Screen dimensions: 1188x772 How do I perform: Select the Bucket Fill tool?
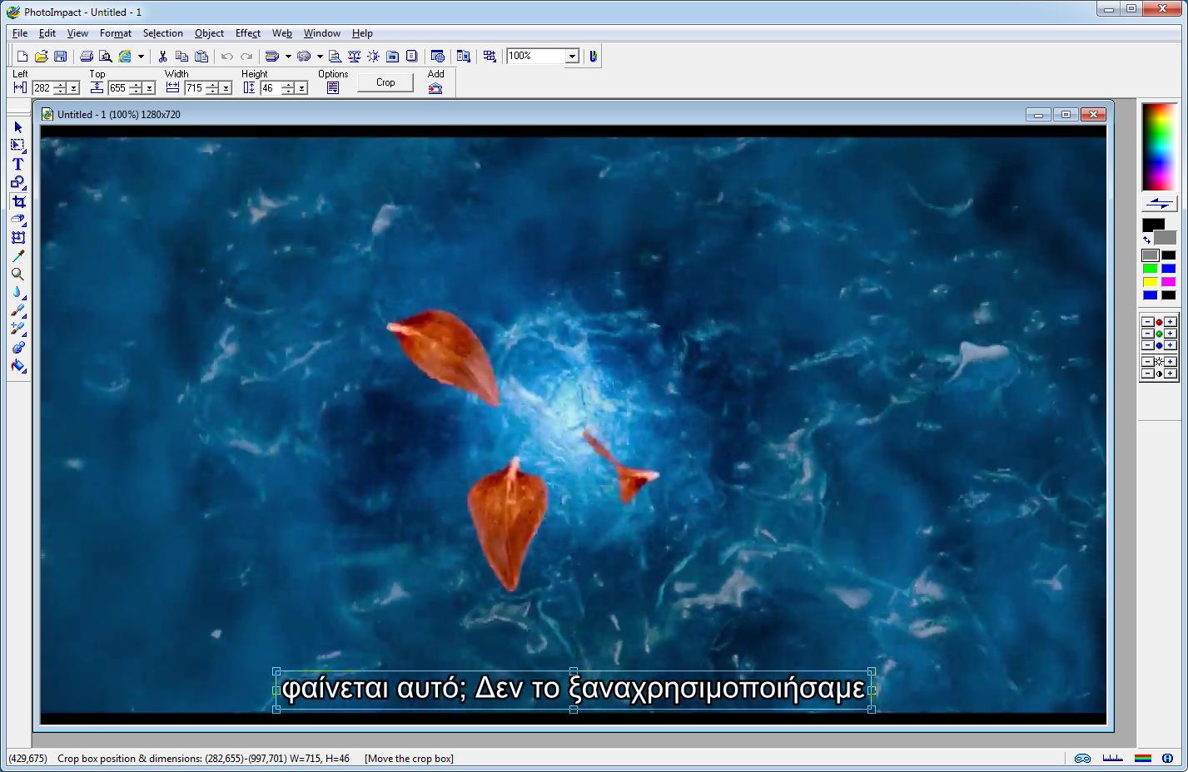pos(17,365)
